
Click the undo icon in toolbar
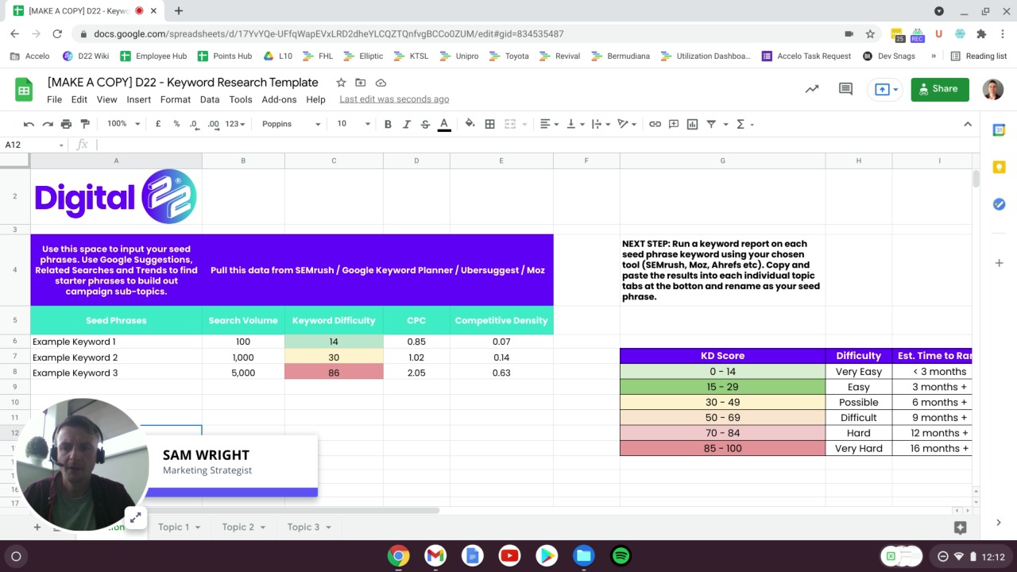coord(29,124)
